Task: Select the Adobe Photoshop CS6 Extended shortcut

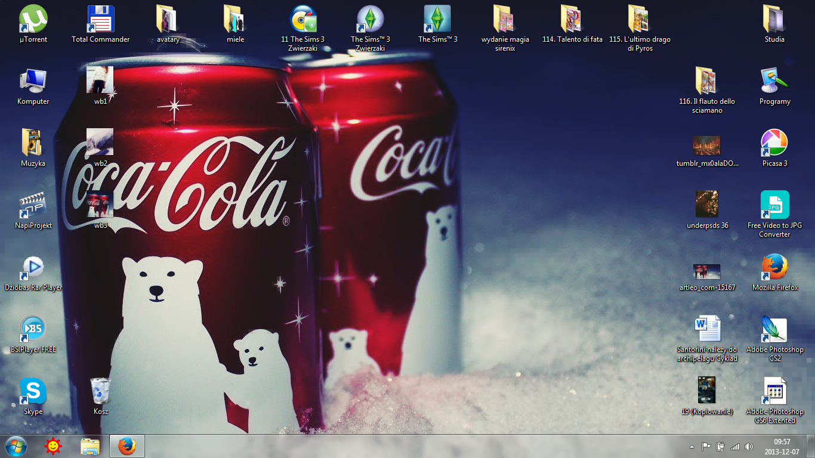Action: 774,400
